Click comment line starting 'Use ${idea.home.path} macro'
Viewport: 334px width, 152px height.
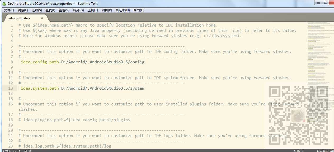click(x=118, y=25)
